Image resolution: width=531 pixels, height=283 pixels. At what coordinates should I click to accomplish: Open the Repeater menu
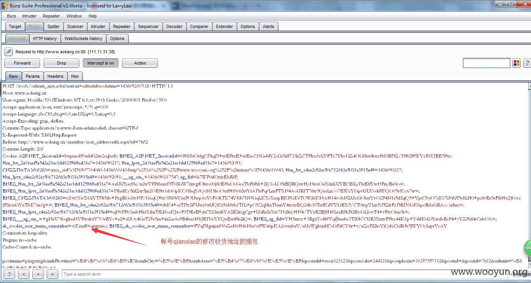51,16
